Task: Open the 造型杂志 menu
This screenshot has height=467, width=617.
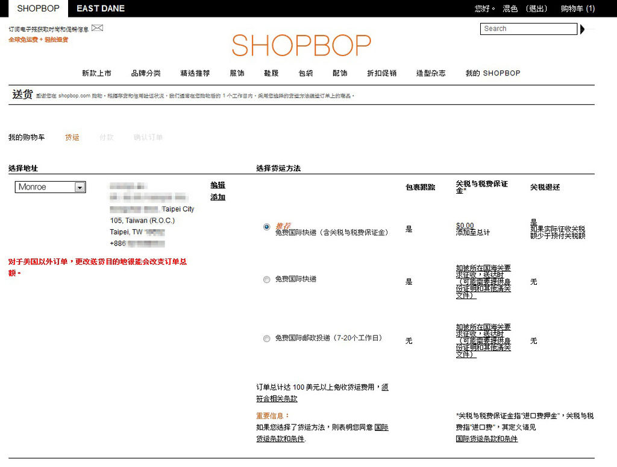Action: (431, 73)
